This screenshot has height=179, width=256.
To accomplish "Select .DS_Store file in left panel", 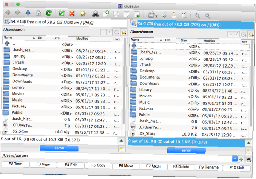I will (x=61, y=132).
